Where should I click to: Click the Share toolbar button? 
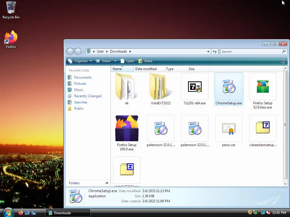tap(146, 61)
